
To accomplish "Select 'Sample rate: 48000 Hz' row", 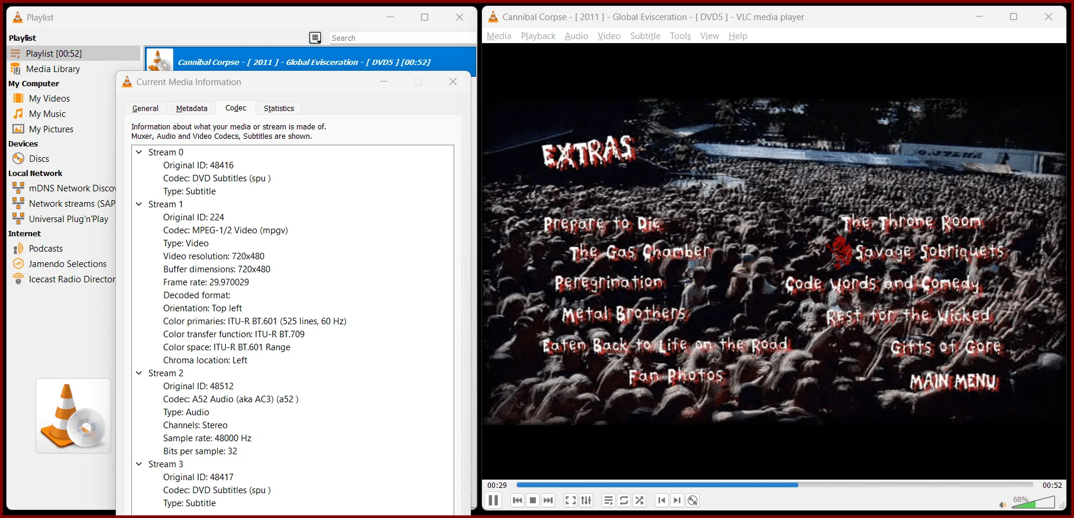I will pyautogui.click(x=207, y=438).
